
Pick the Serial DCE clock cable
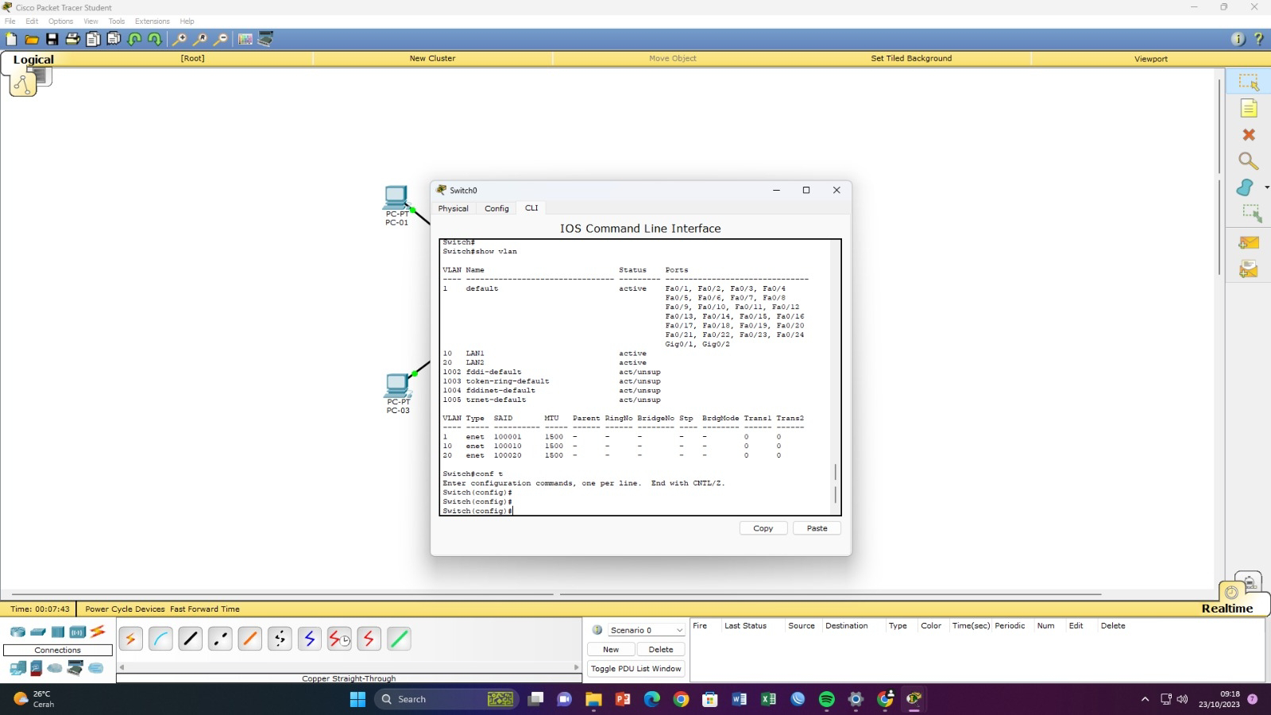click(x=339, y=639)
